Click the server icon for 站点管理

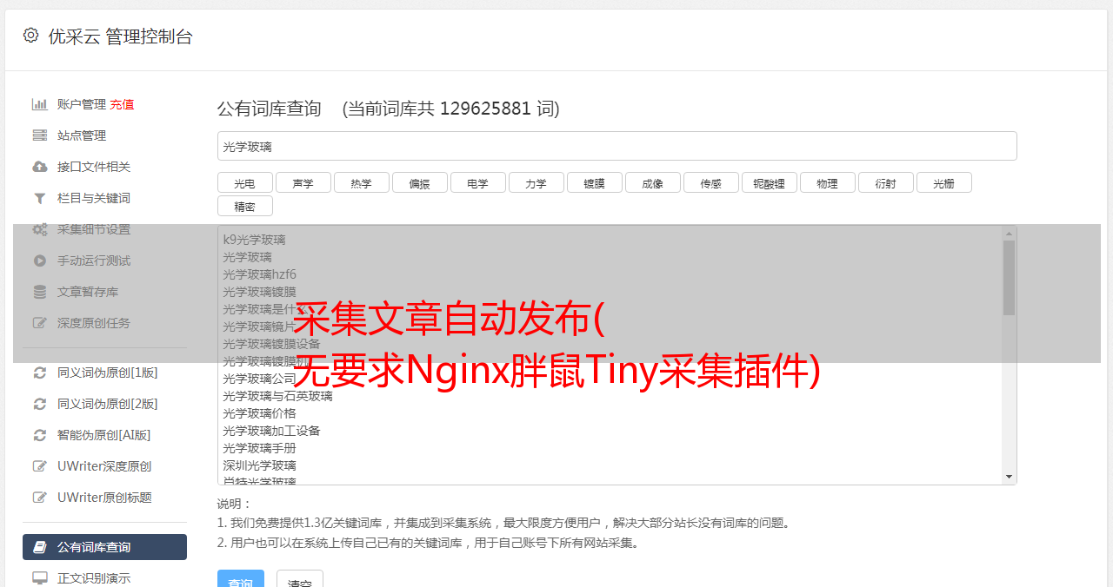coord(39,135)
